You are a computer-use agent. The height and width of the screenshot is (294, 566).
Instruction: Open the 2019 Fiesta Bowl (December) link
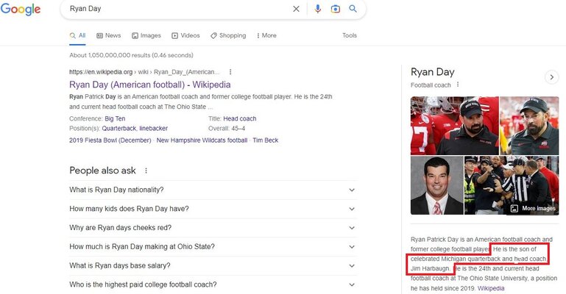[110, 140]
